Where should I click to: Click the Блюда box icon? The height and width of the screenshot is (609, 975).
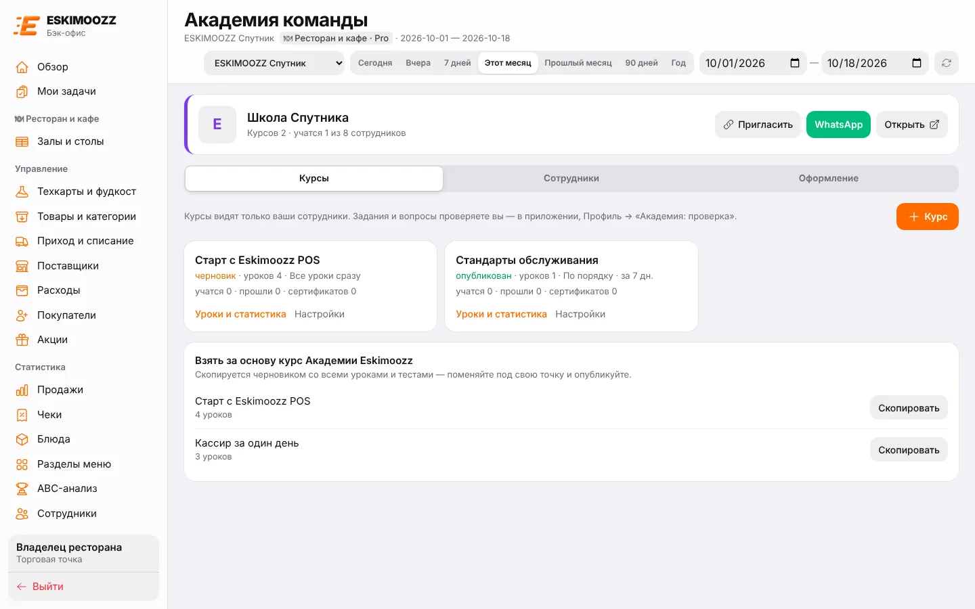click(x=22, y=439)
